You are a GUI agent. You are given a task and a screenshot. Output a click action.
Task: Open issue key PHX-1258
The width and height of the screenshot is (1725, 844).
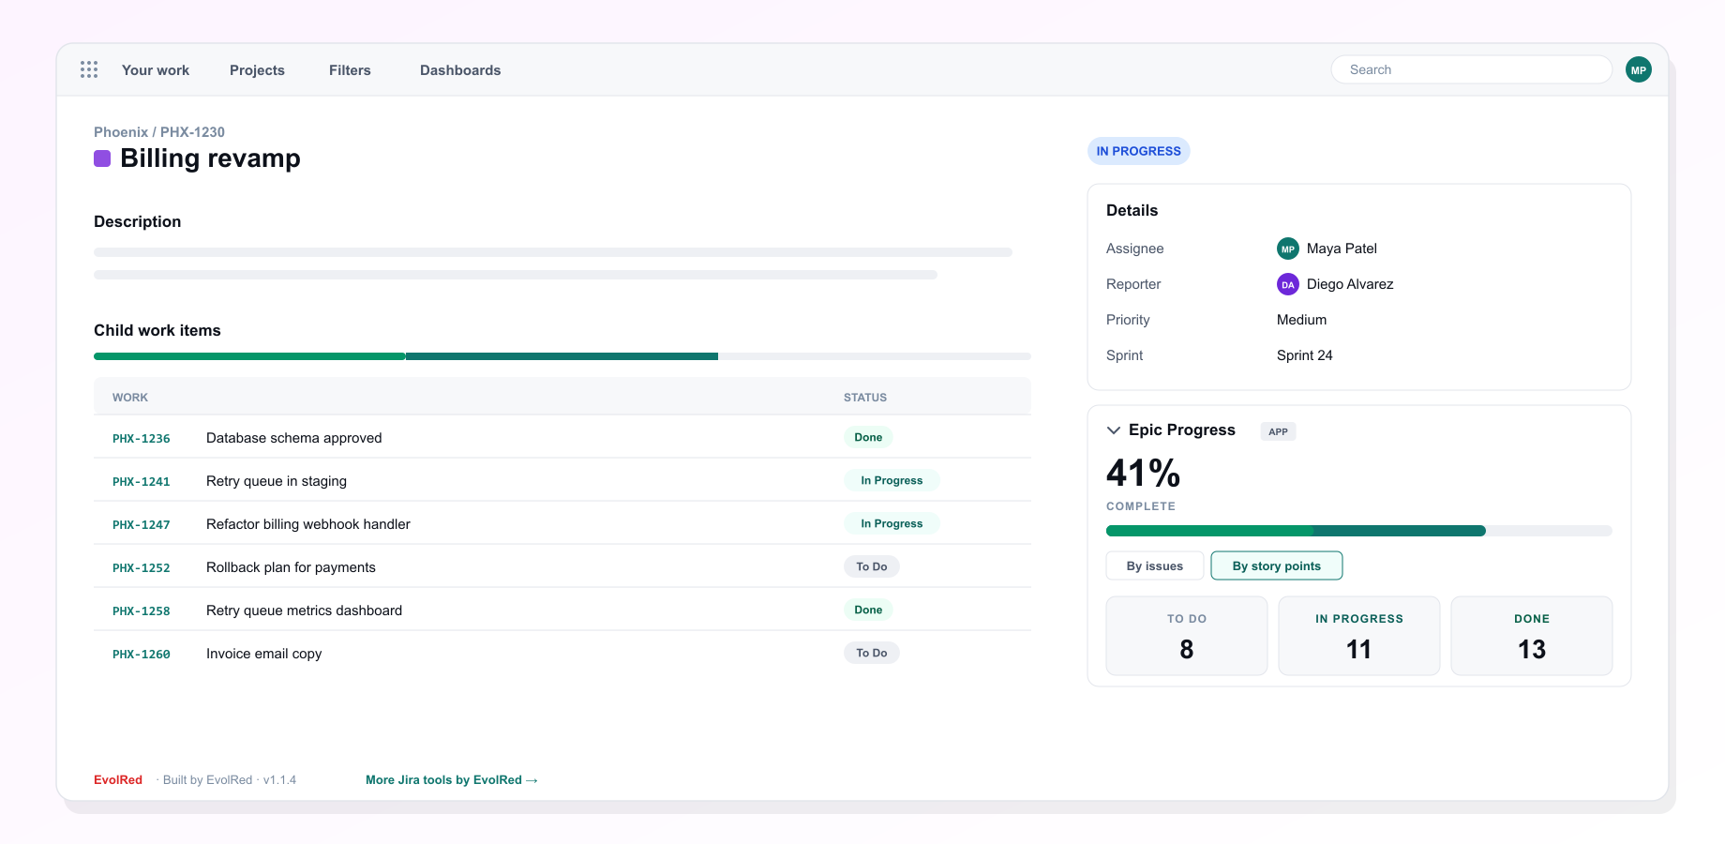click(142, 610)
